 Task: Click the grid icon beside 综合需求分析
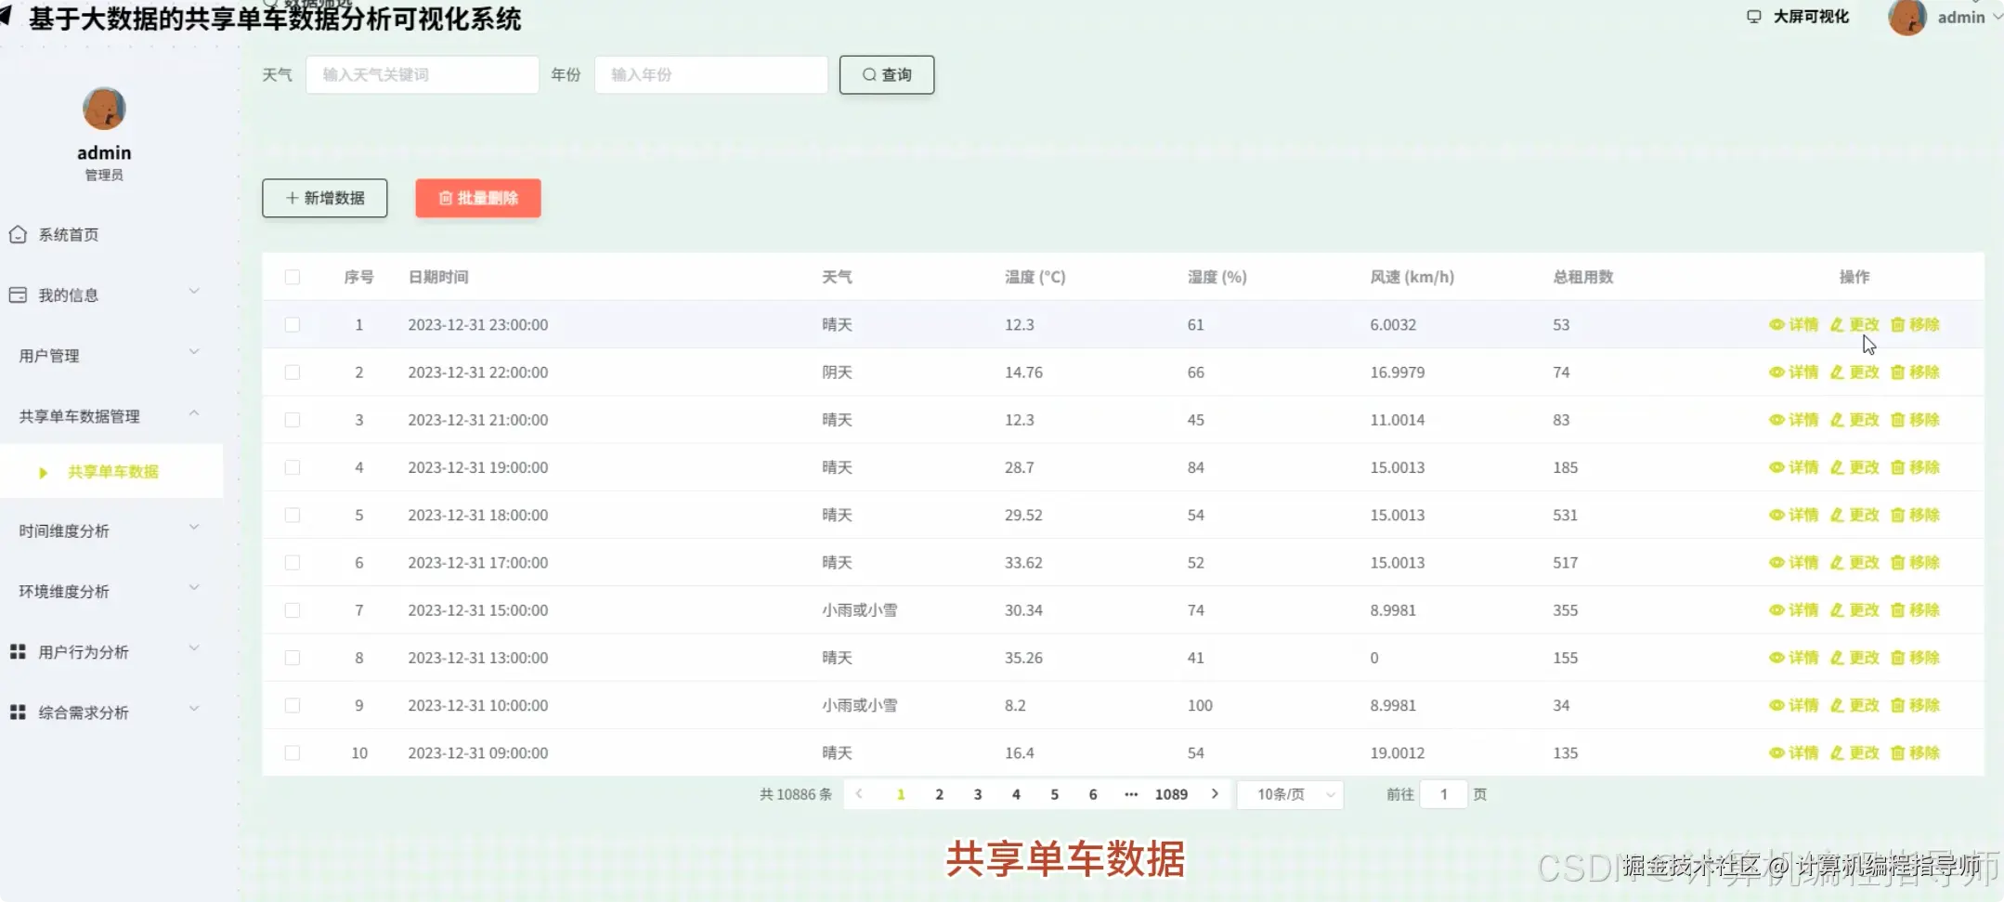tap(18, 712)
